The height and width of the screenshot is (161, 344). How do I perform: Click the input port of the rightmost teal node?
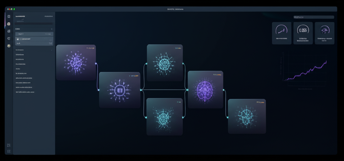pos(227,118)
